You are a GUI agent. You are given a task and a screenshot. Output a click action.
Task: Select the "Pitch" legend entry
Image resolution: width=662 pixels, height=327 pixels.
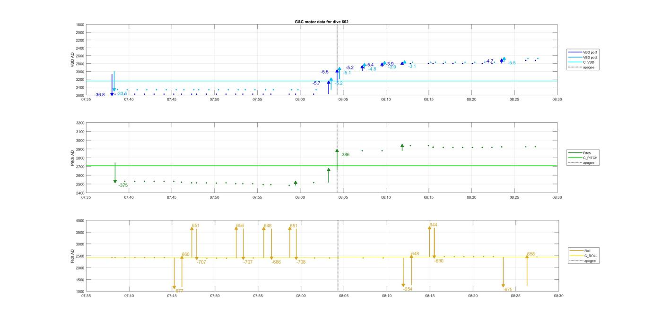(x=580, y=153)
